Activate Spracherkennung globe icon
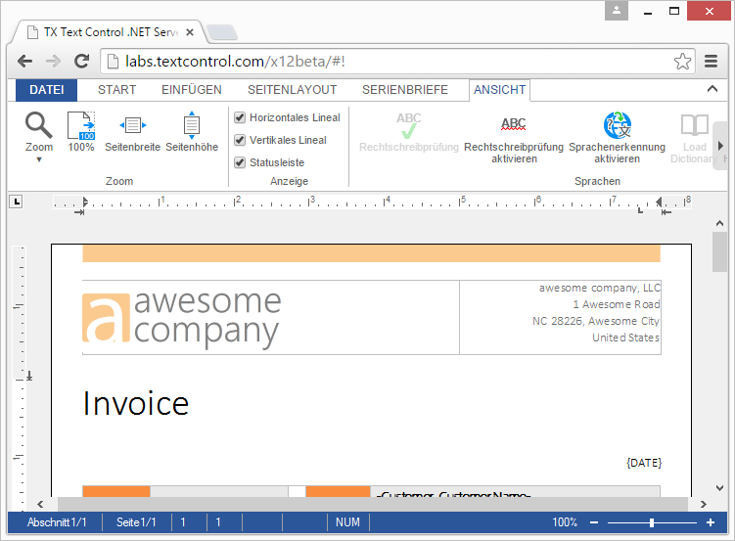Viewport: 735px width, 541px height. coord(617,125)
